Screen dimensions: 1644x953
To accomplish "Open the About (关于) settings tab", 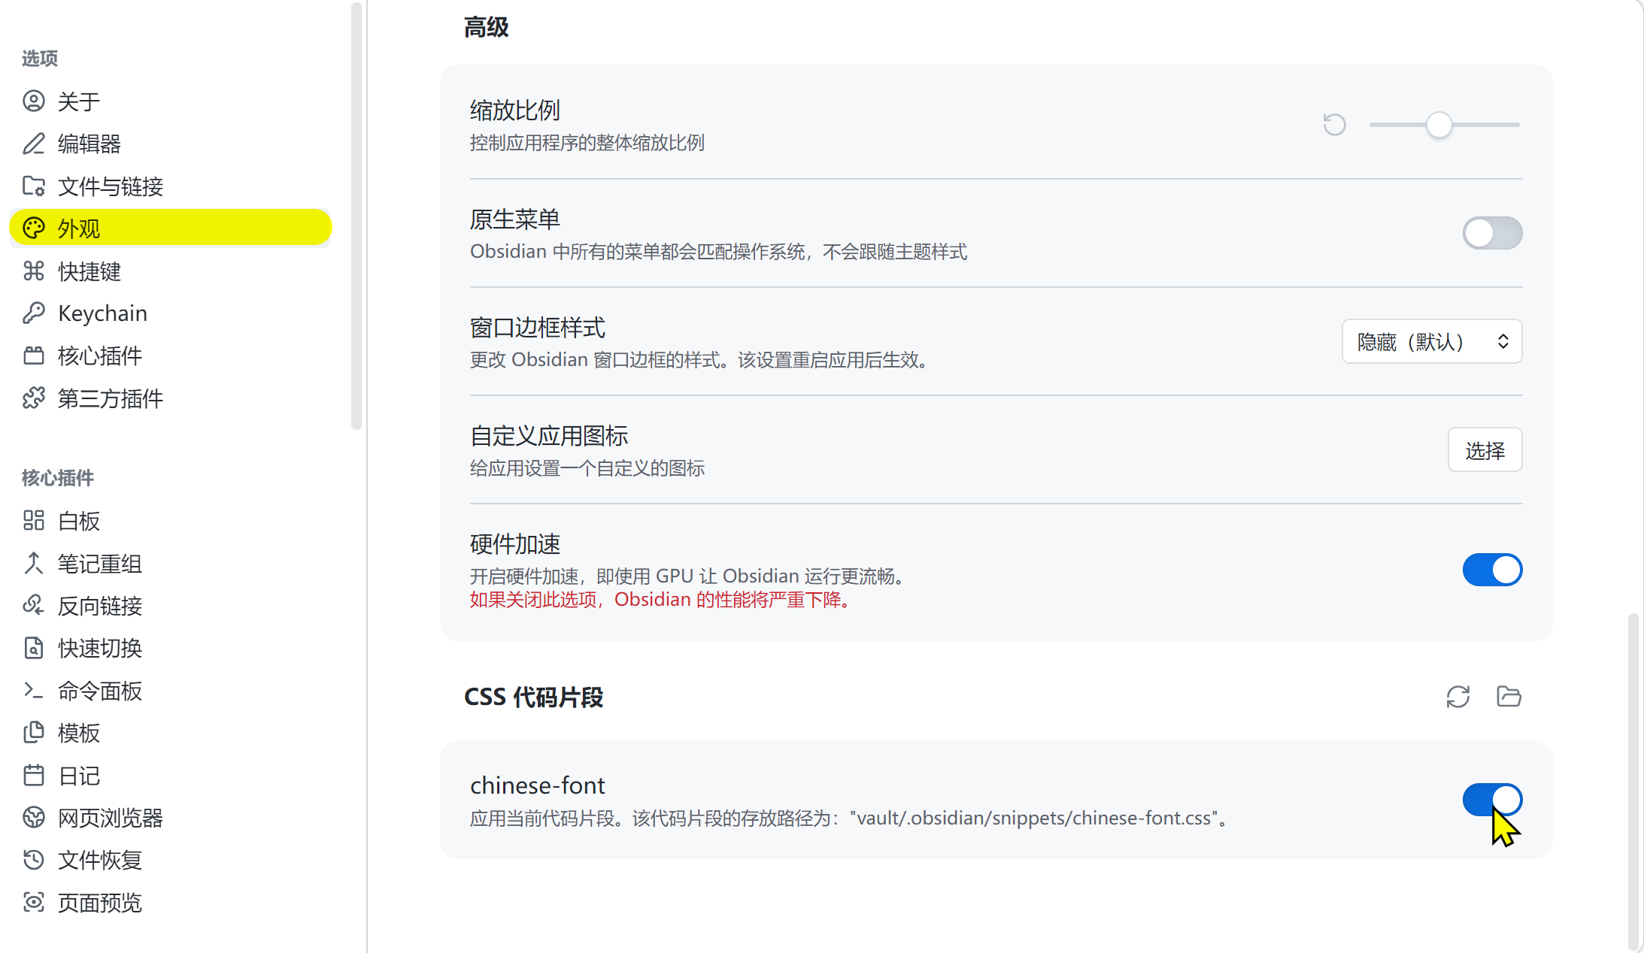I will click(x=78, y=101).
